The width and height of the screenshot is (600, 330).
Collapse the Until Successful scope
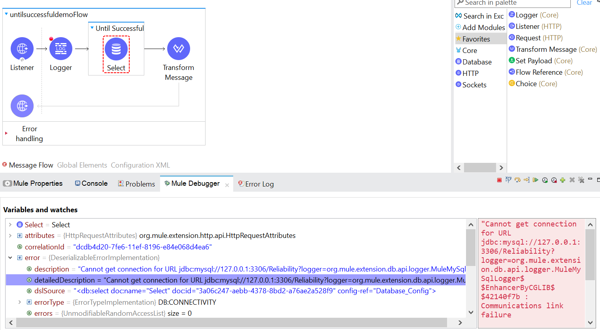point(92,28)
